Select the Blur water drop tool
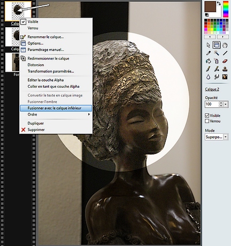The height and width of the screenshot is (246, 231). [x=208, y=77]
